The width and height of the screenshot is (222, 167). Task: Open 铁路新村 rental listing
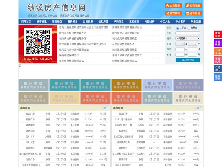tap(123, 148)
